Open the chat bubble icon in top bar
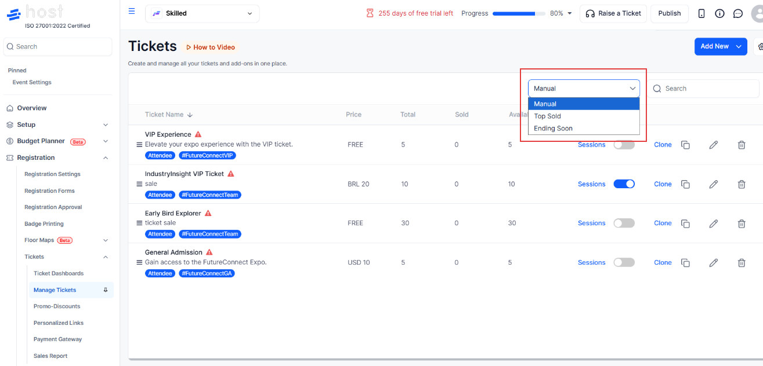763x366 pixels. pyautogui.click(x=737, y=13)
